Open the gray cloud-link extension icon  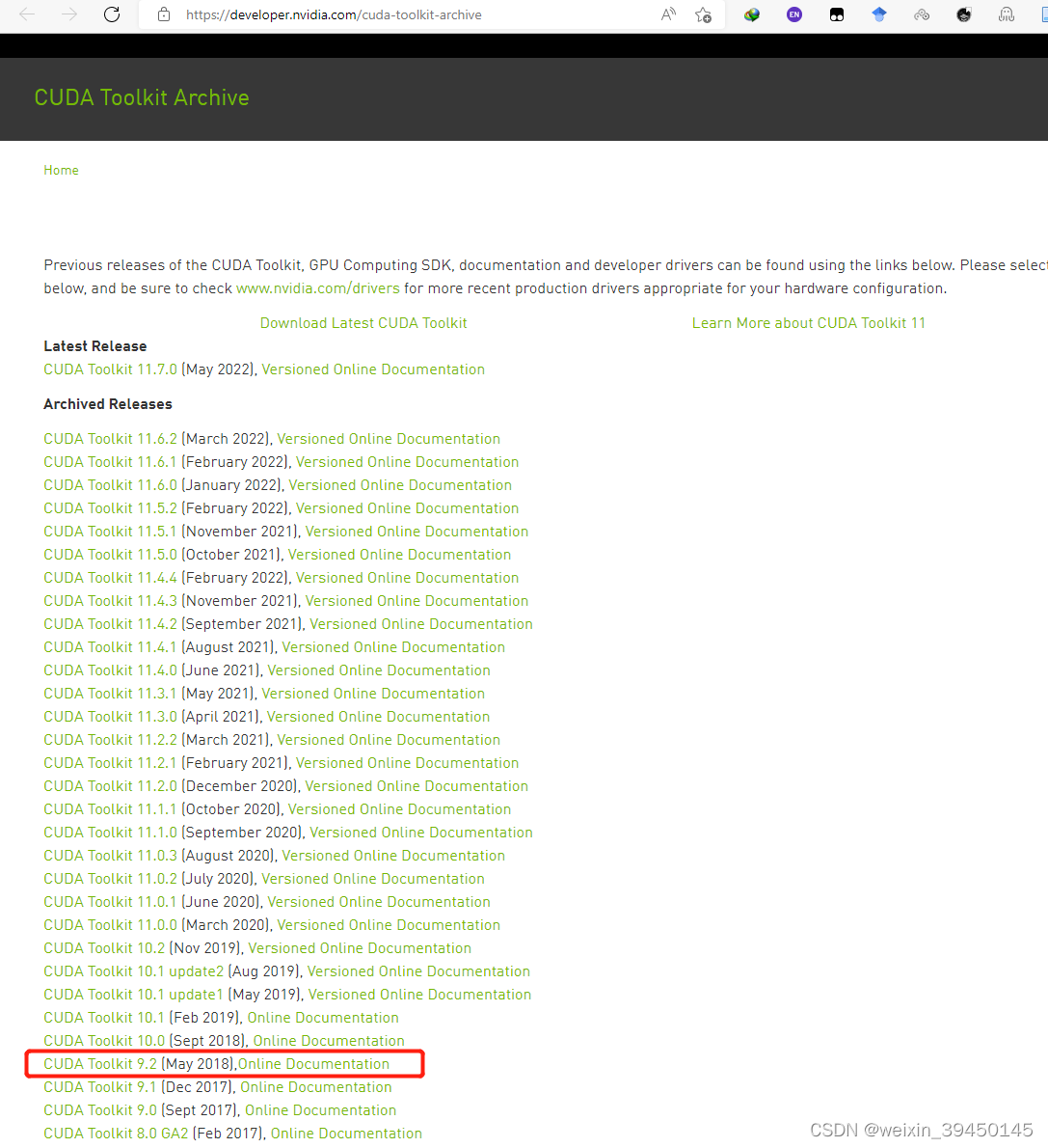tap(922, 14)
